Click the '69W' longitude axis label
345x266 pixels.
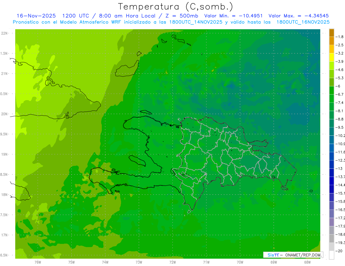pos(274,262)
